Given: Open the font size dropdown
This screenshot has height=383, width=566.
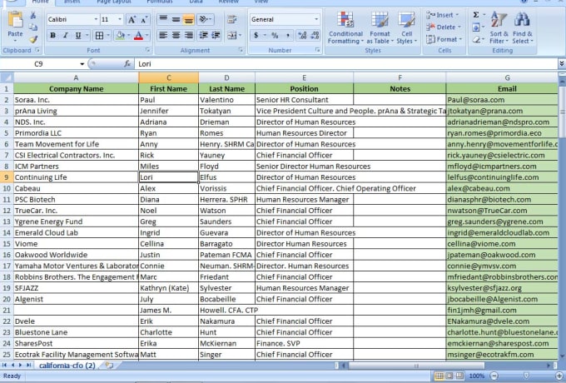Looking at the screenshot, I should click(x=120, y=19).
